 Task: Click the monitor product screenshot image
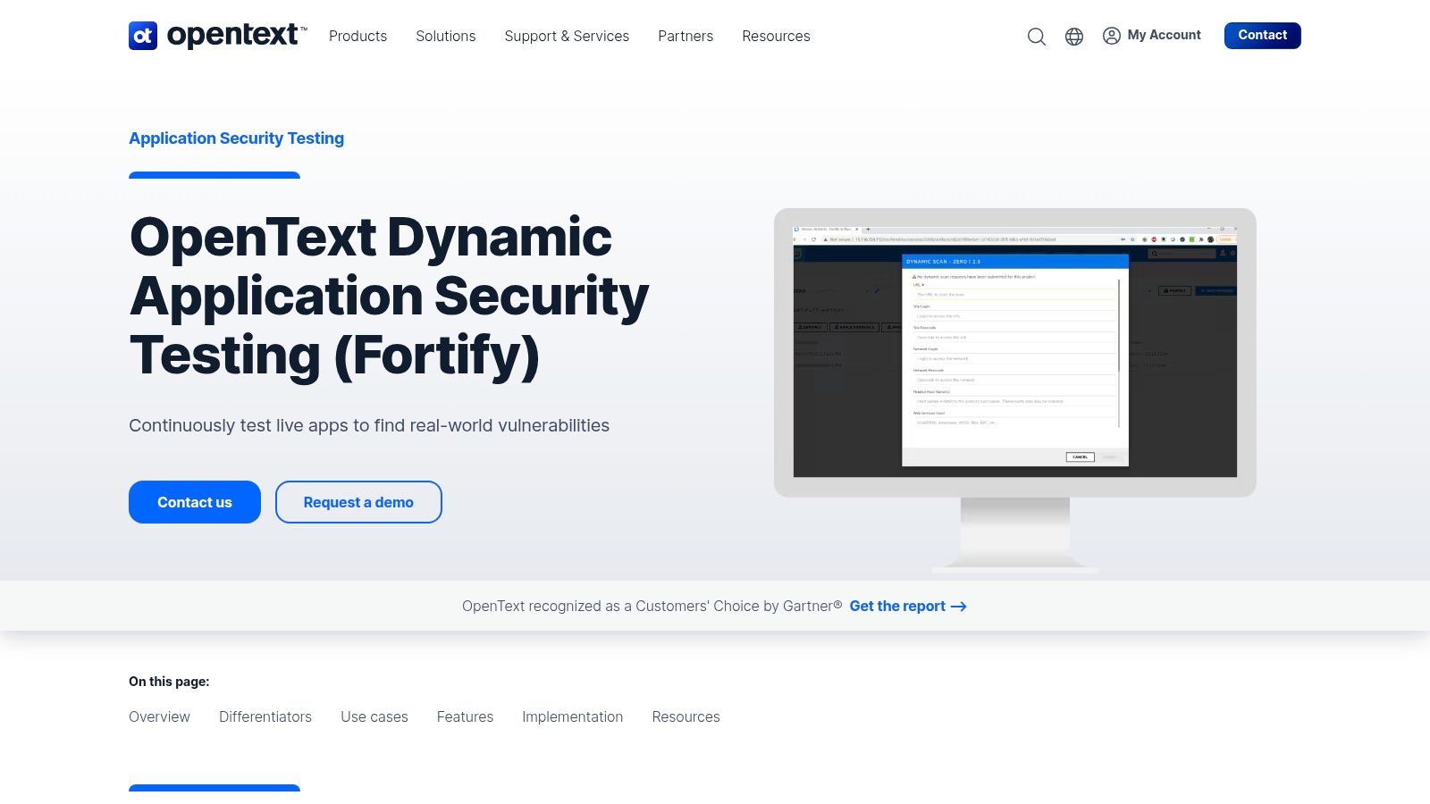(x=1015, y=389)
